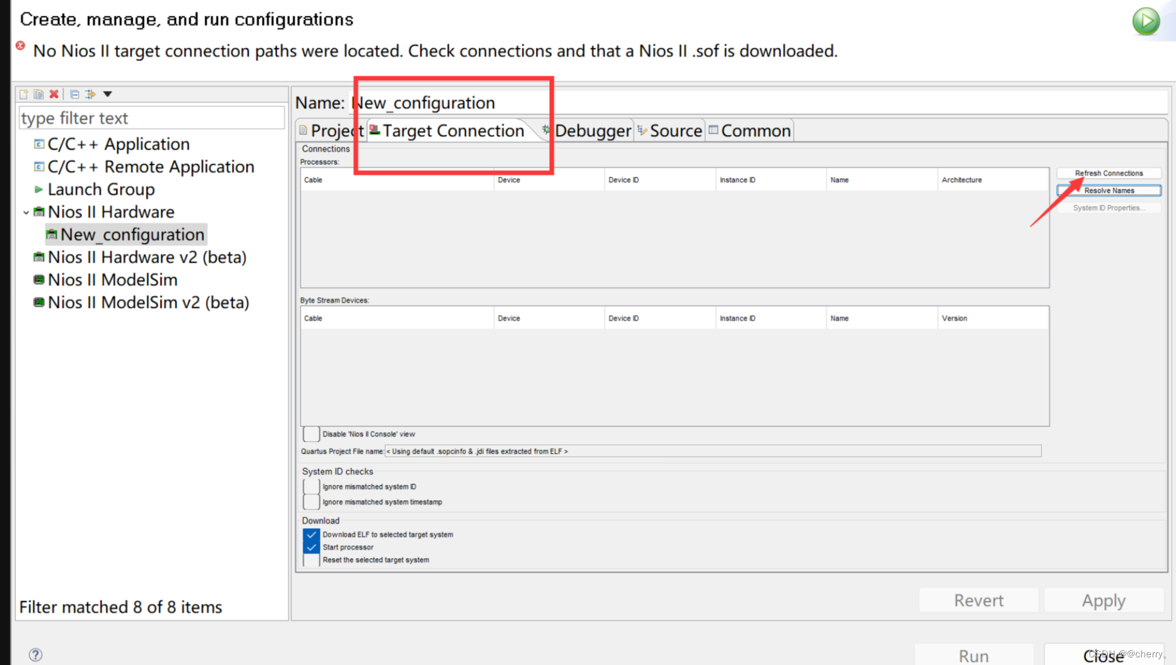This screenshot has width=1176, height=665.
Task: Click the Launch Group arrow icon
Action: tap(38, 189)
